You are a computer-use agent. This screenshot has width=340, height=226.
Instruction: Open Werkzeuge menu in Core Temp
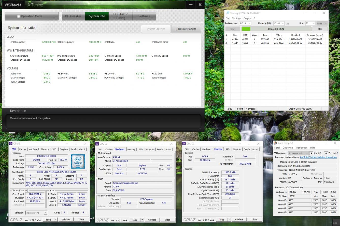coord(301,148)
